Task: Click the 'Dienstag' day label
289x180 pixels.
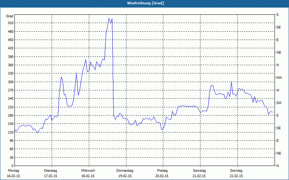Action: [x=51, y=171]
